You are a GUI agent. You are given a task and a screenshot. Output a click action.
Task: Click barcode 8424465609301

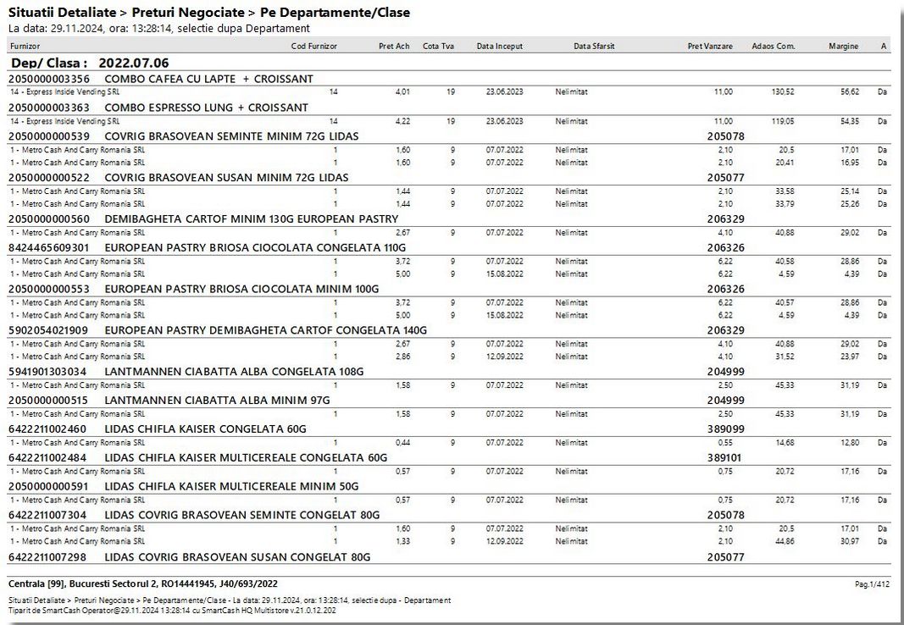point(49,247)
